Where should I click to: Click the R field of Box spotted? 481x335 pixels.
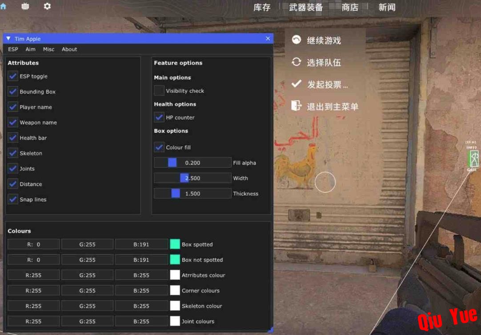click(x=34, y=244)
